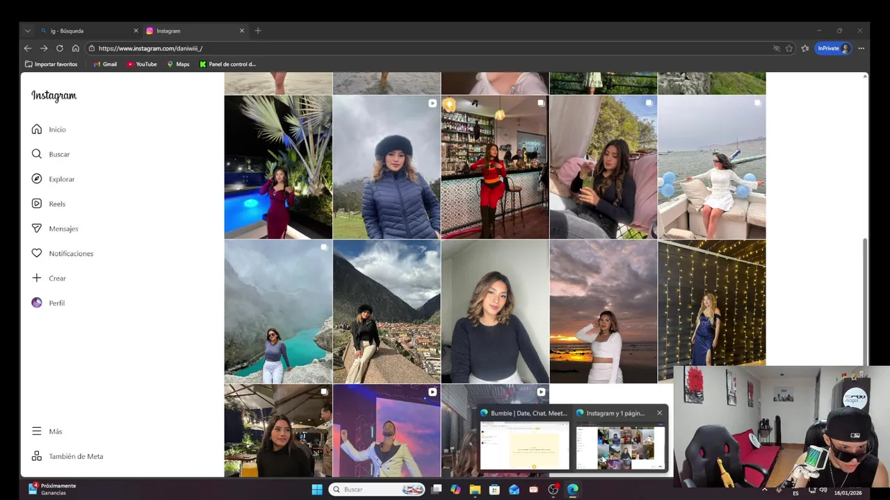Click the taskbar Buscar search box

[x=376, y=490]
